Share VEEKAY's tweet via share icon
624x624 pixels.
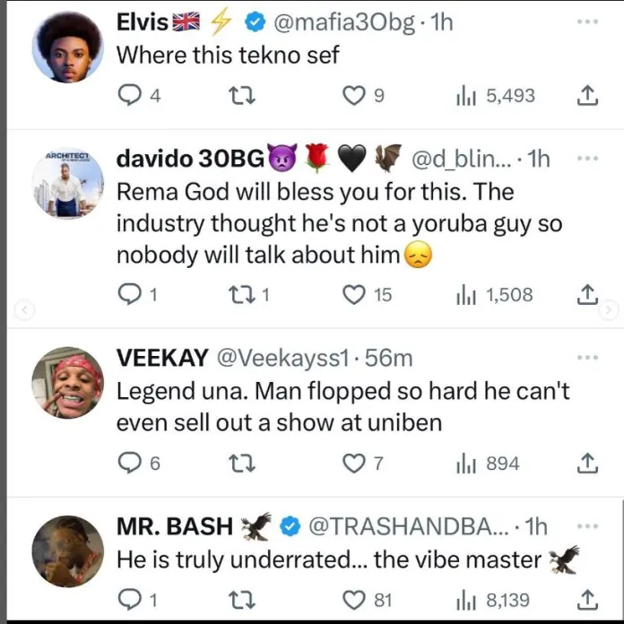(x=587, y=464)
